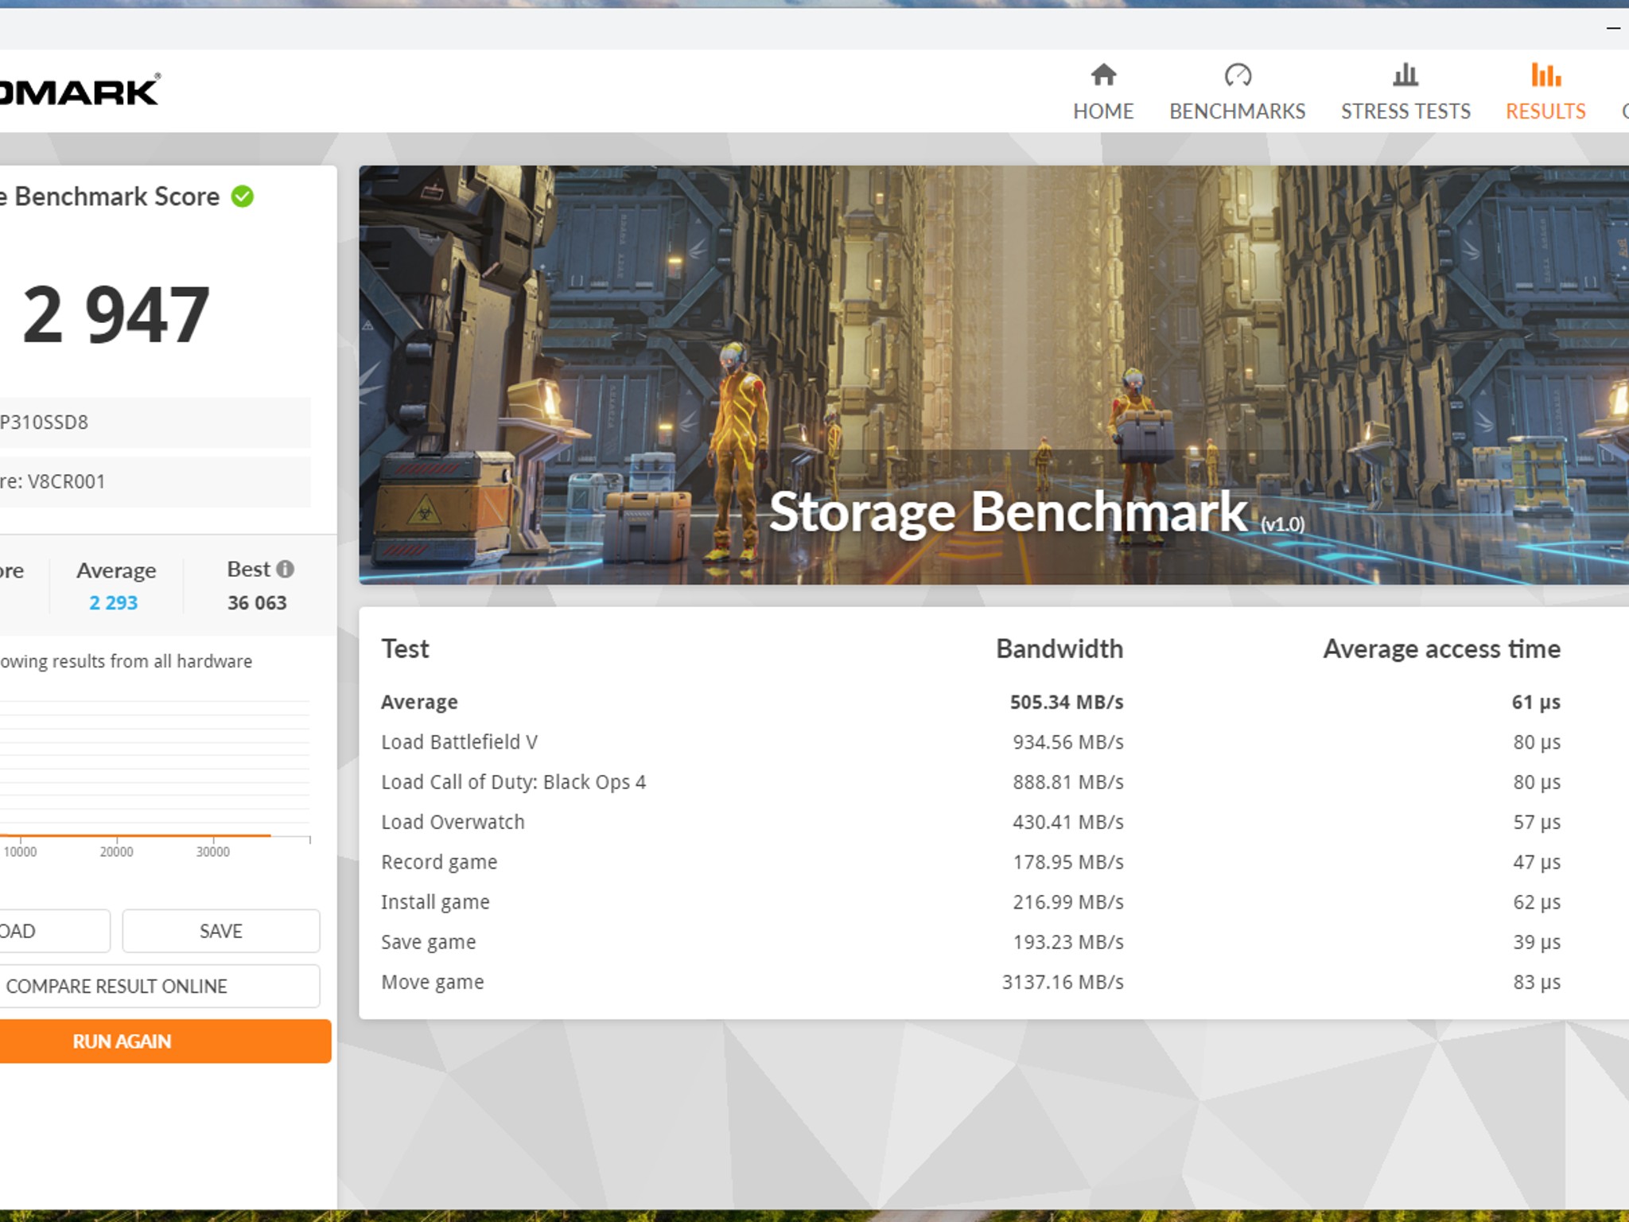Click the Save game row
Image resolution: width=1629 pixels, height=1222 pixels.
click(970, 942)
